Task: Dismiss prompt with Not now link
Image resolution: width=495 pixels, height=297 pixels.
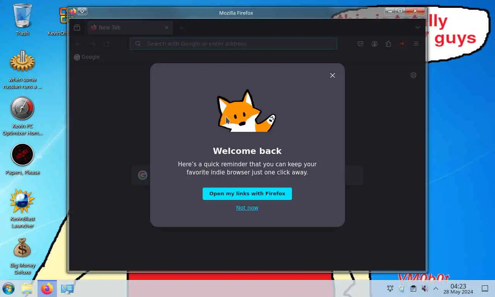Action: (x=247, y=208)
